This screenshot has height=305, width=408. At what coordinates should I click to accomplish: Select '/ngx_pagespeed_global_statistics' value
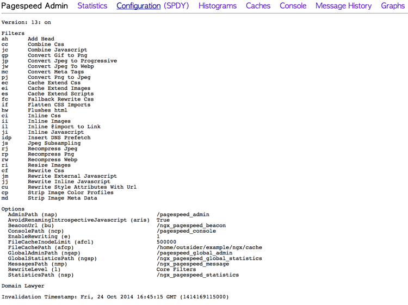coord(209,258)
